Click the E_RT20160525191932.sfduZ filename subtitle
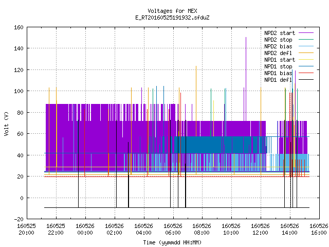Image resolution: width=329 pixels, height=247 pixels. pos(173,17)
